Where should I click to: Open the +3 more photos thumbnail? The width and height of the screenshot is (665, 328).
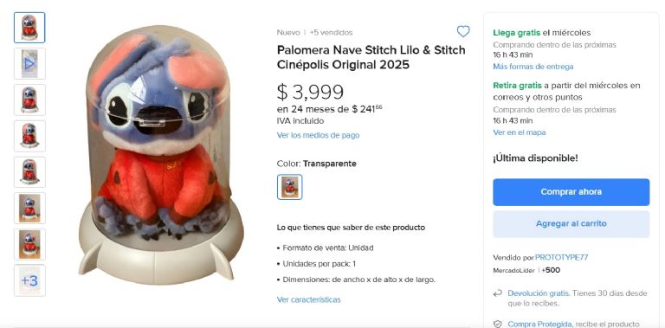(x=29, y=280)
